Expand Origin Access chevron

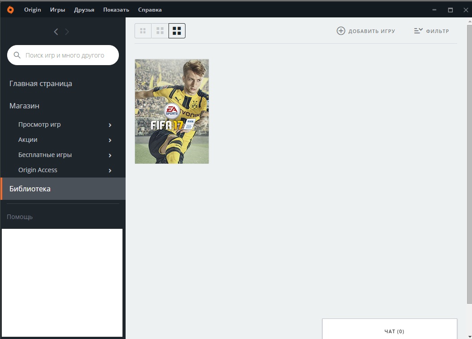pyautogui.click(x=110, y=170)
